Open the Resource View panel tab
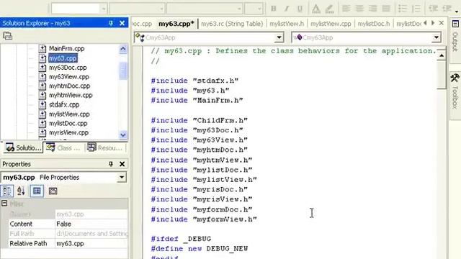 coord(105,147)
